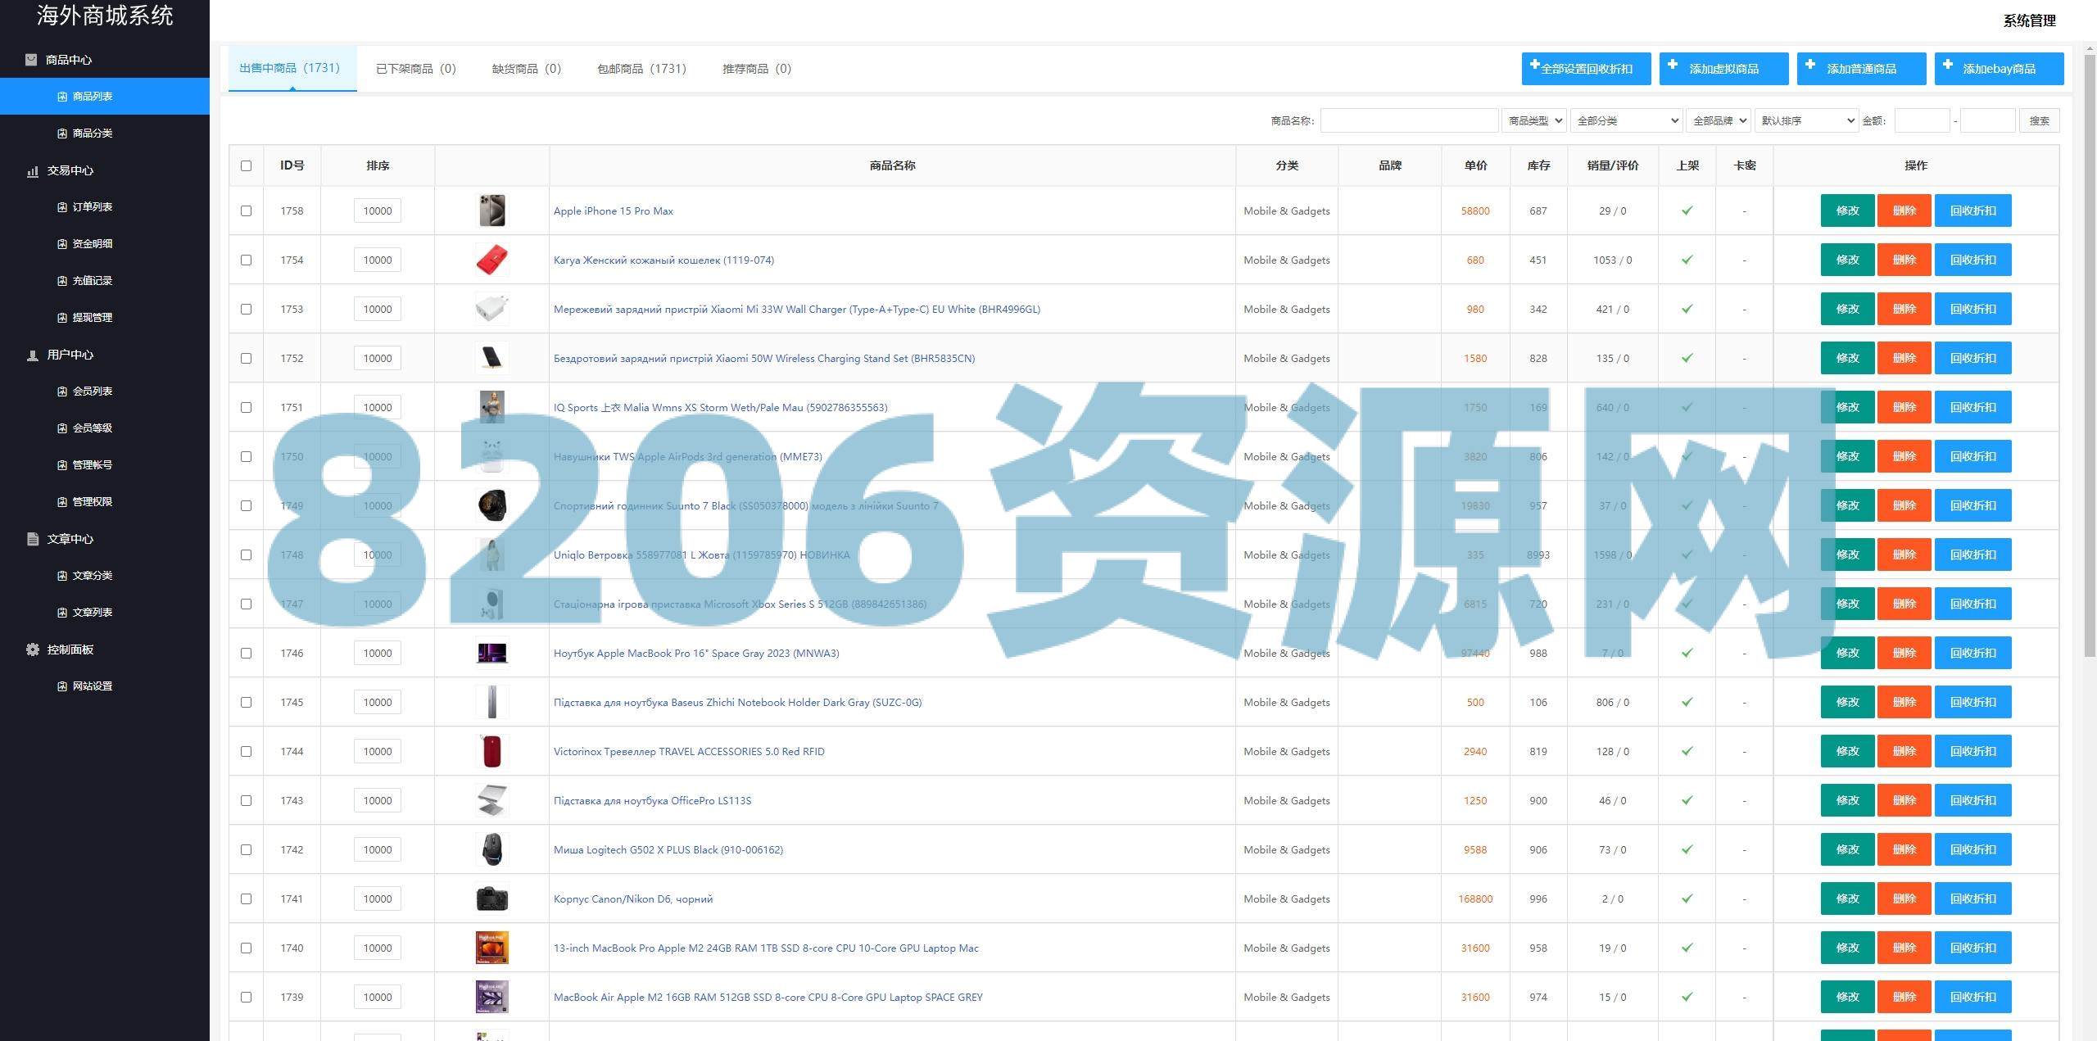Open the 推荐商品 tab
2097x1041 pixels.
756,69
